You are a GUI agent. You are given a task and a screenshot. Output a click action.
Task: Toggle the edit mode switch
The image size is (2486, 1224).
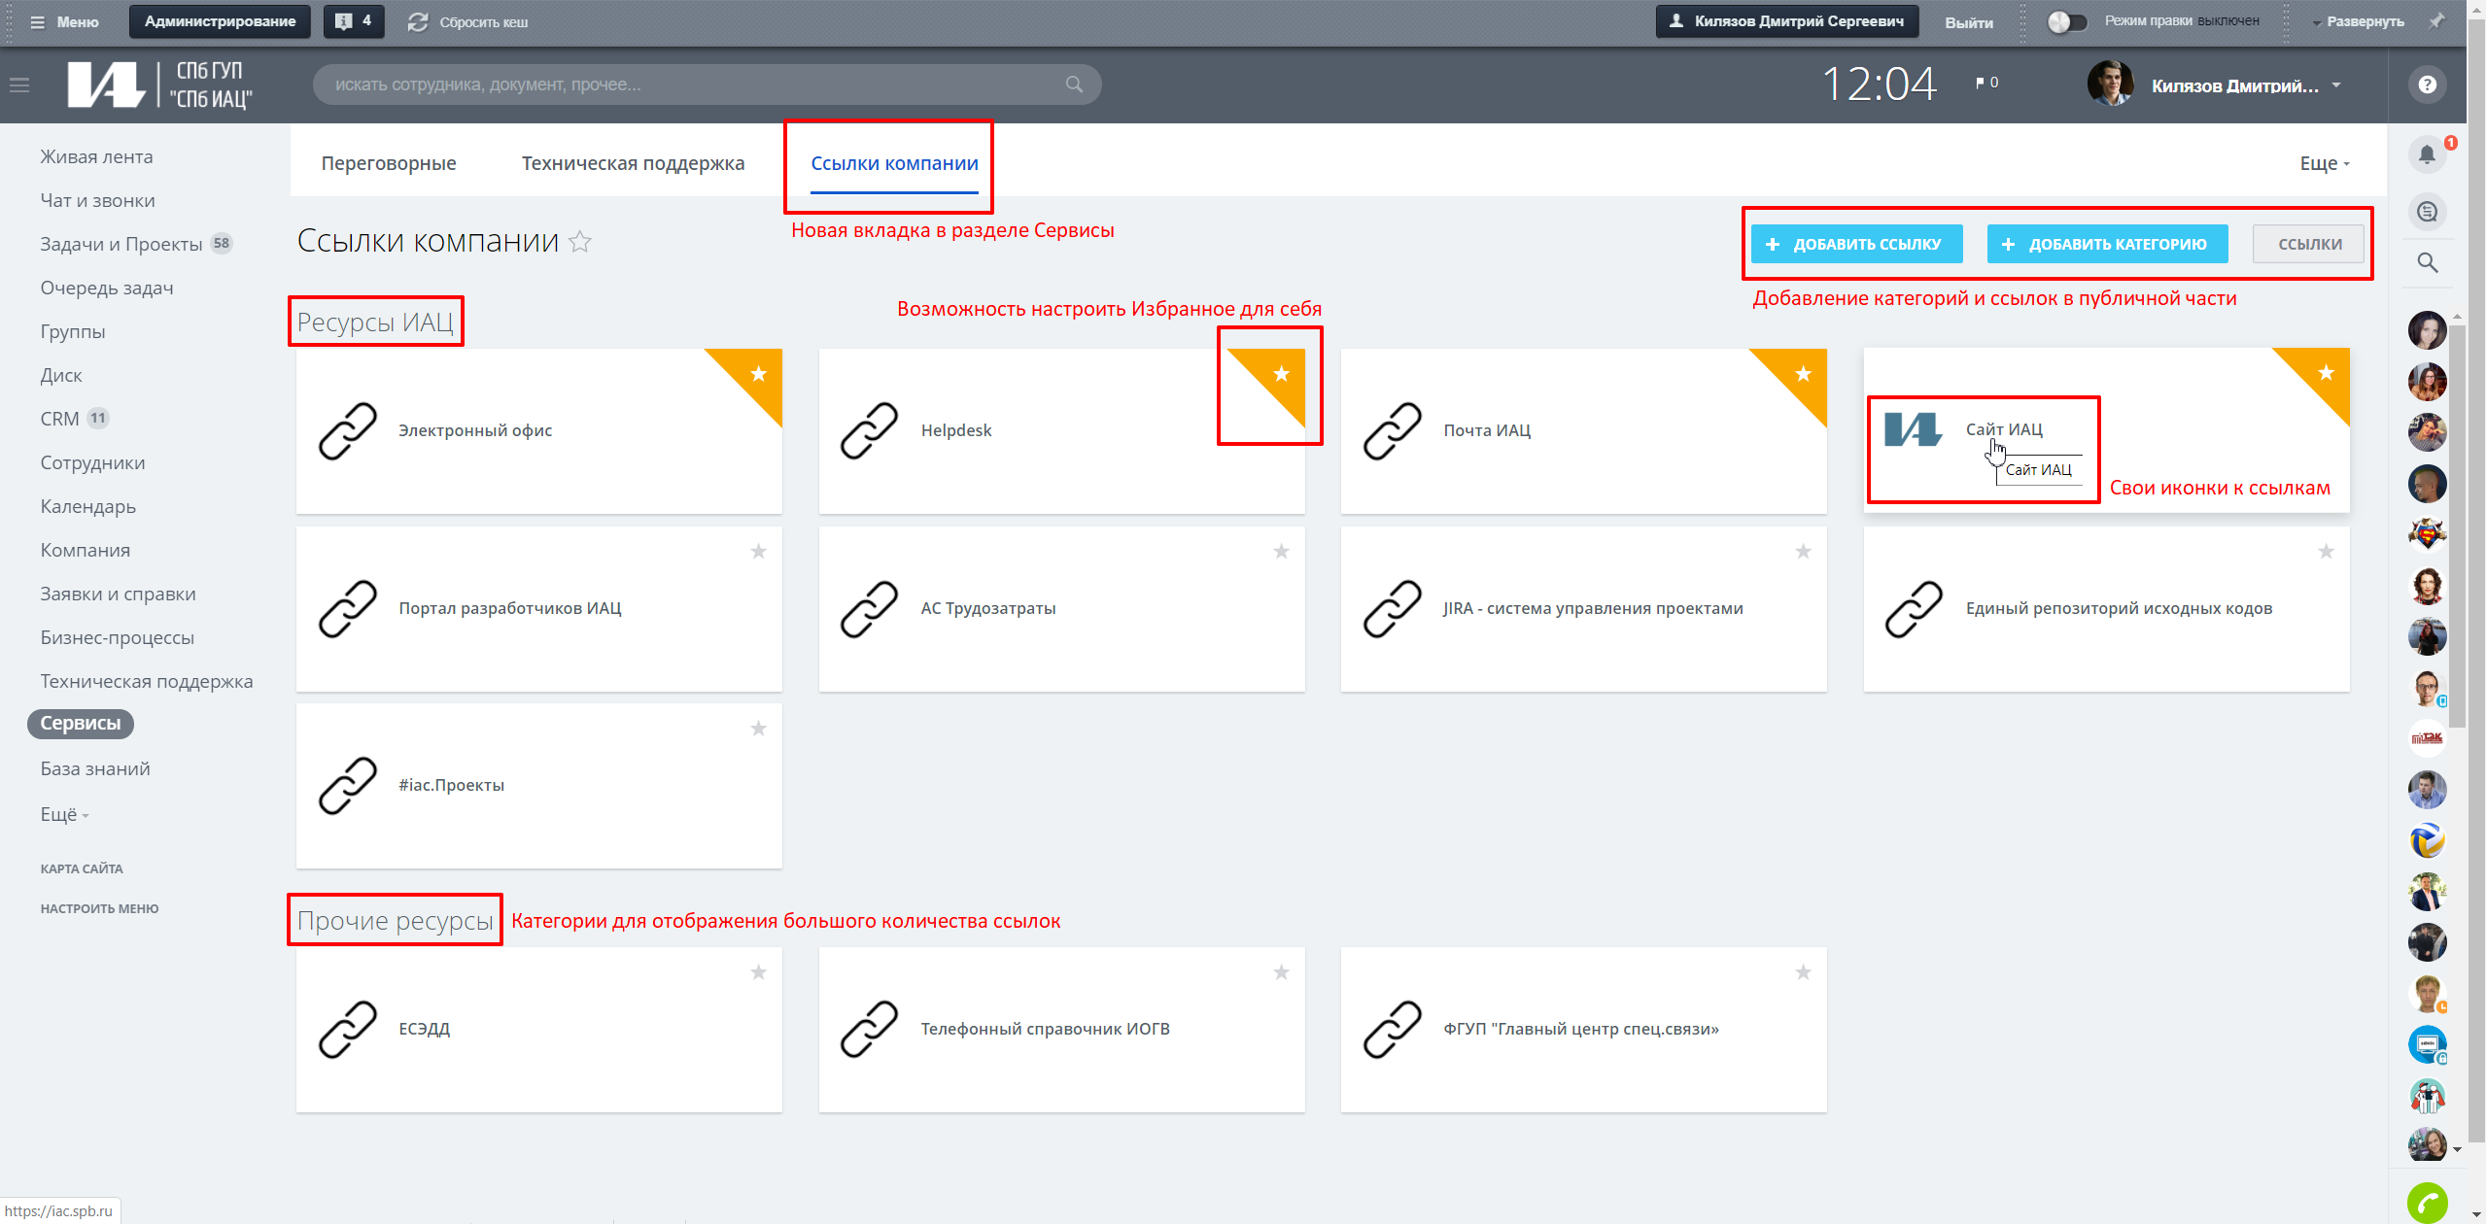(2065, 21)
